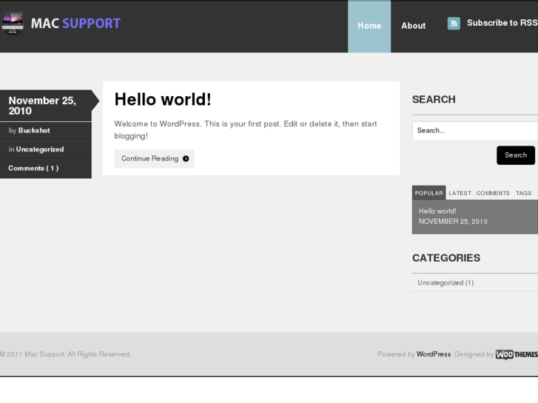538x403 pixels.
Task: Click the WooThemes logo in footer
Action: [517, 354]
